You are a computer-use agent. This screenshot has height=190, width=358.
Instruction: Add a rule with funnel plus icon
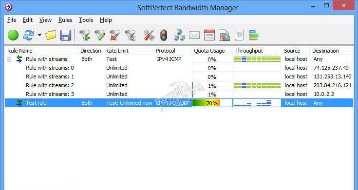85,36
